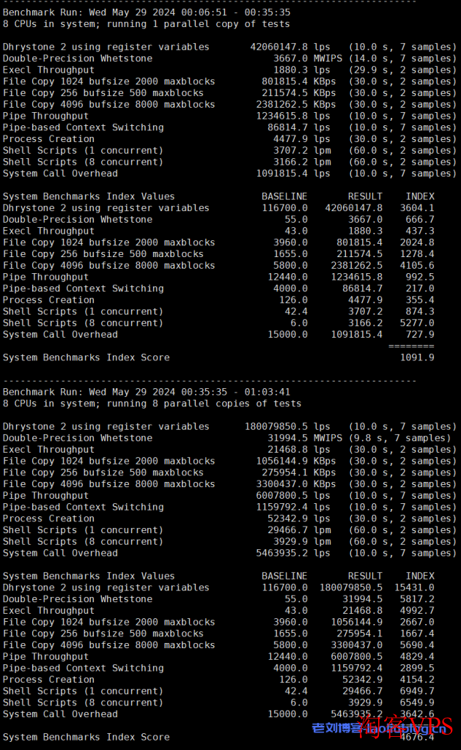Click the blue watermark blog link

point(378,729)
